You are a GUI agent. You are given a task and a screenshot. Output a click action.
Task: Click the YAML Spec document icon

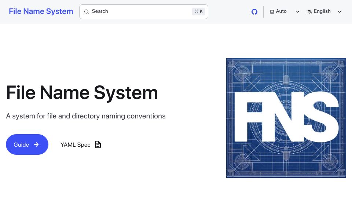pyautogui.click(x=98, y=144)
